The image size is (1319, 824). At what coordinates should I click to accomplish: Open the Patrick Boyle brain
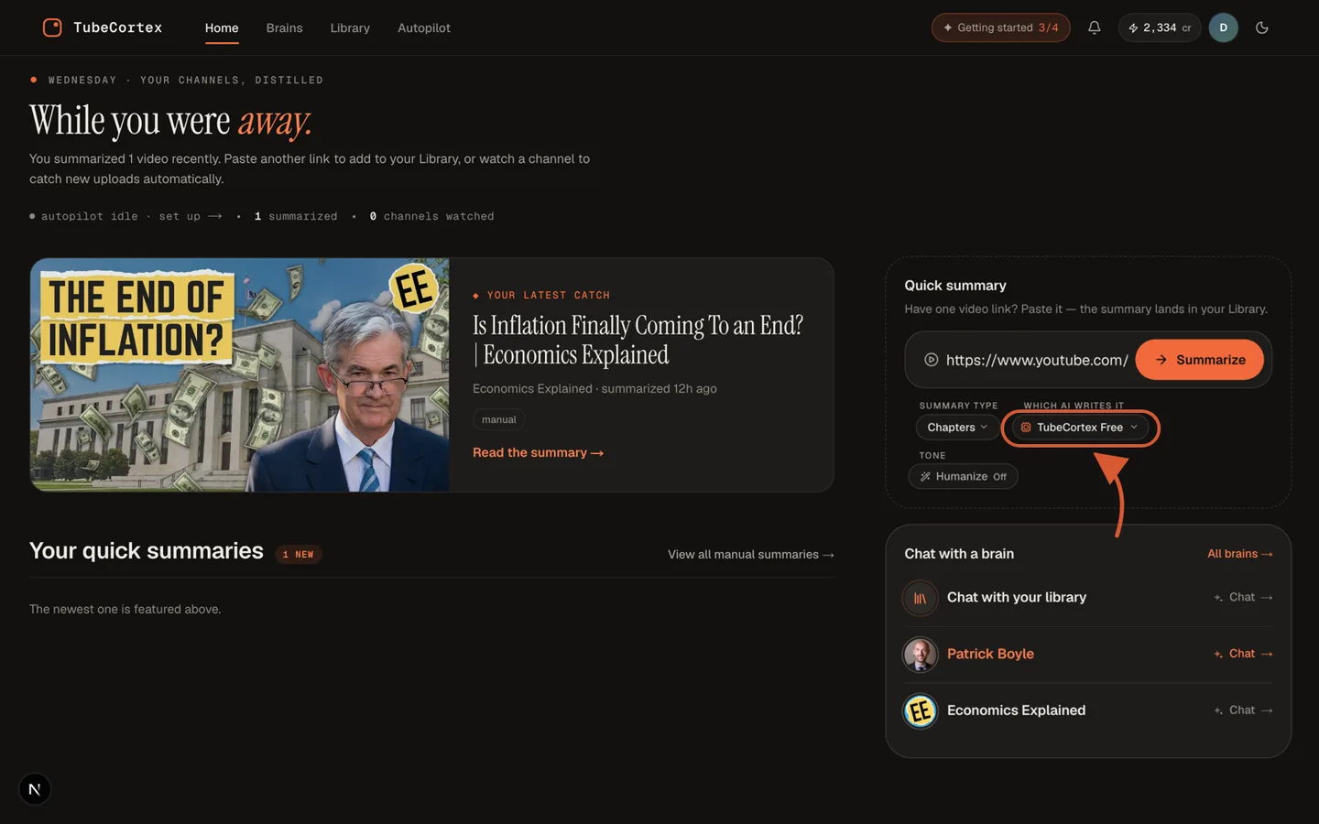click(990, 654)
